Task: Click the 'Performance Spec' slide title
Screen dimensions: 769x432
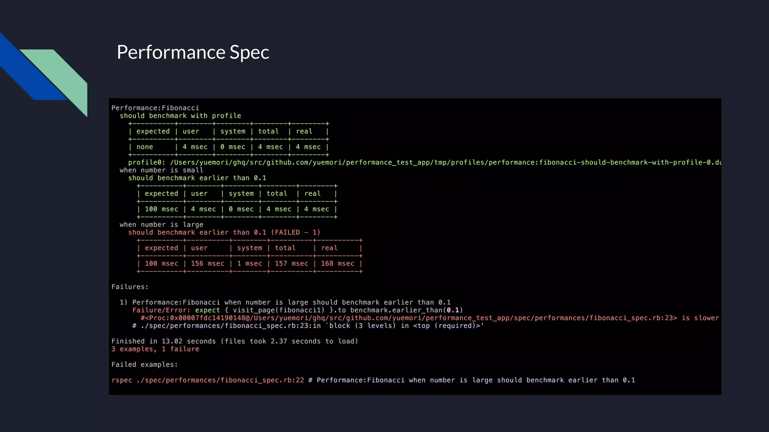Action: tap(193, 52)
